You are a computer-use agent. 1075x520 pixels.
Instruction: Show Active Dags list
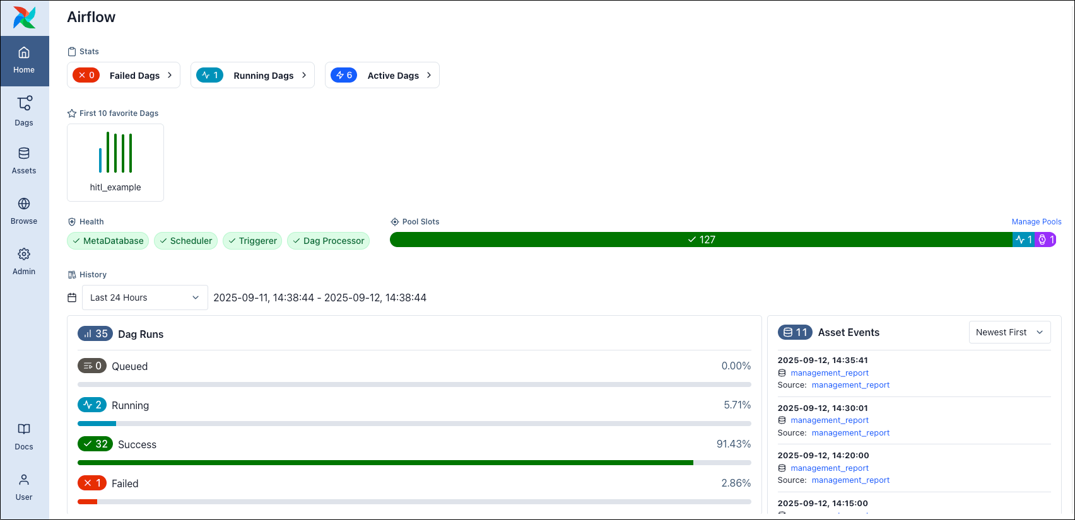click(382, 75)
